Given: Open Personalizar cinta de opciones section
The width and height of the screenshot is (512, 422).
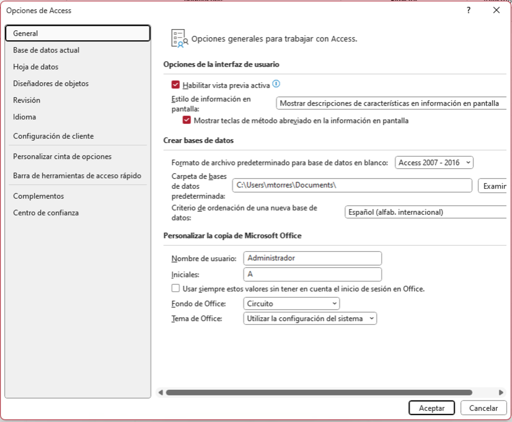Looking at the screenshot, I should (62, 157).
